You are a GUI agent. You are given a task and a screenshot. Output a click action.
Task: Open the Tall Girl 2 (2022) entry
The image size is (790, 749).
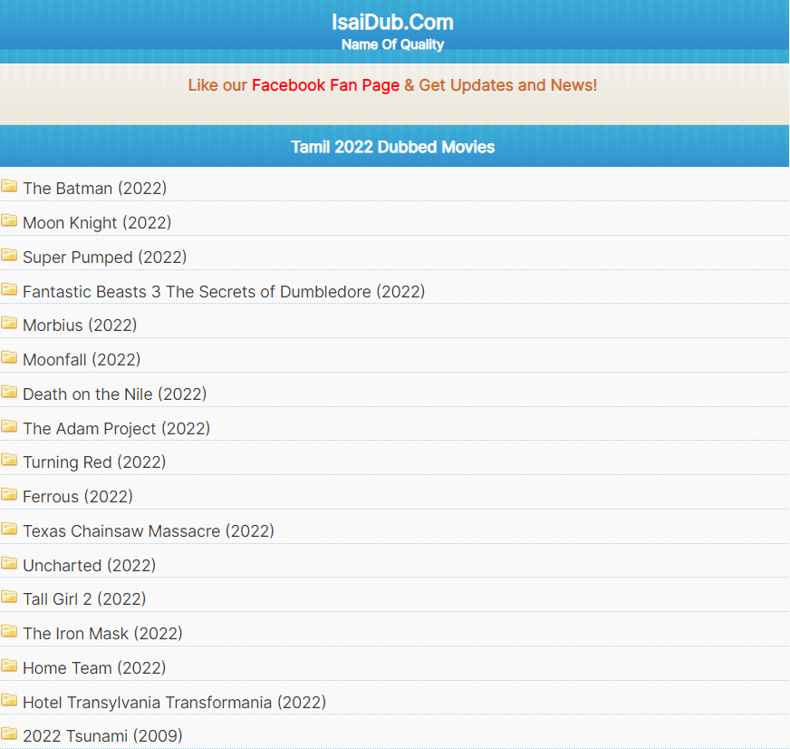[84, 598]
